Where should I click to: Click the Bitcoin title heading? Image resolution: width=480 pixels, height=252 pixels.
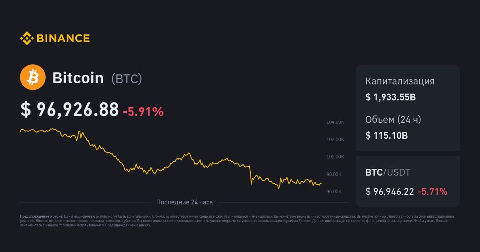click(x=78, y=78)
